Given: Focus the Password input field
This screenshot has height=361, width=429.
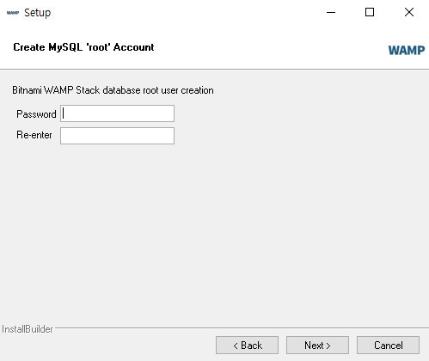Looking at the screenshot, I should pos(117,113).
